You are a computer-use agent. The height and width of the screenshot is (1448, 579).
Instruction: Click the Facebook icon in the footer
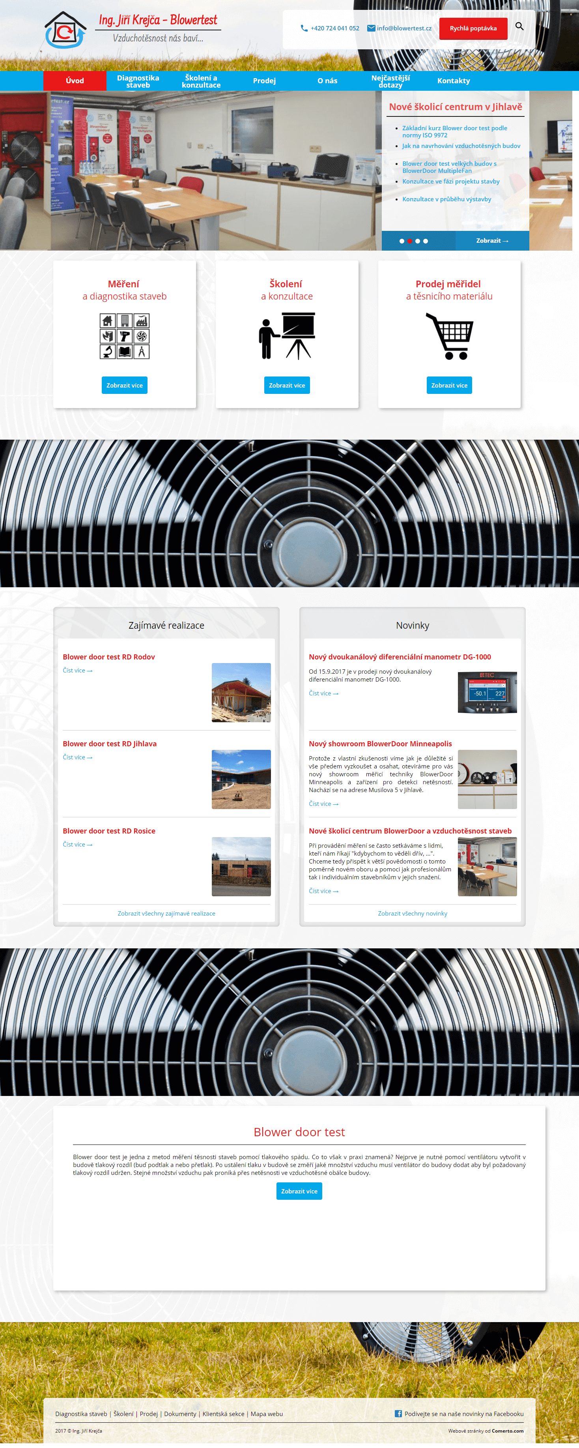pos(398,1413)
